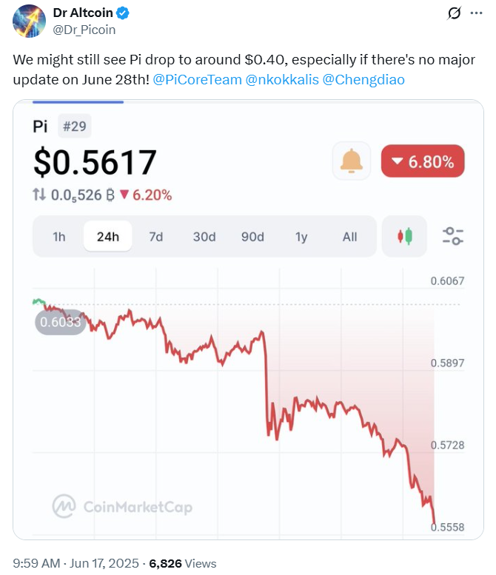Open the Grok slashed-circle icon
This screenshot has height=575, width=496.
pos(455,13)
